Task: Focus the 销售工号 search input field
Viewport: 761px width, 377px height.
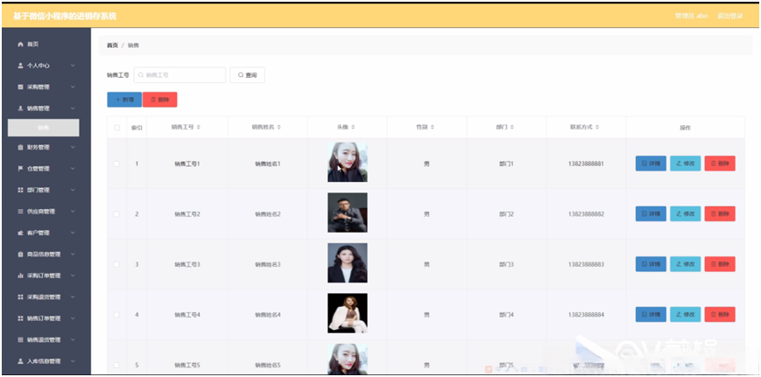Action: (180, 75)
